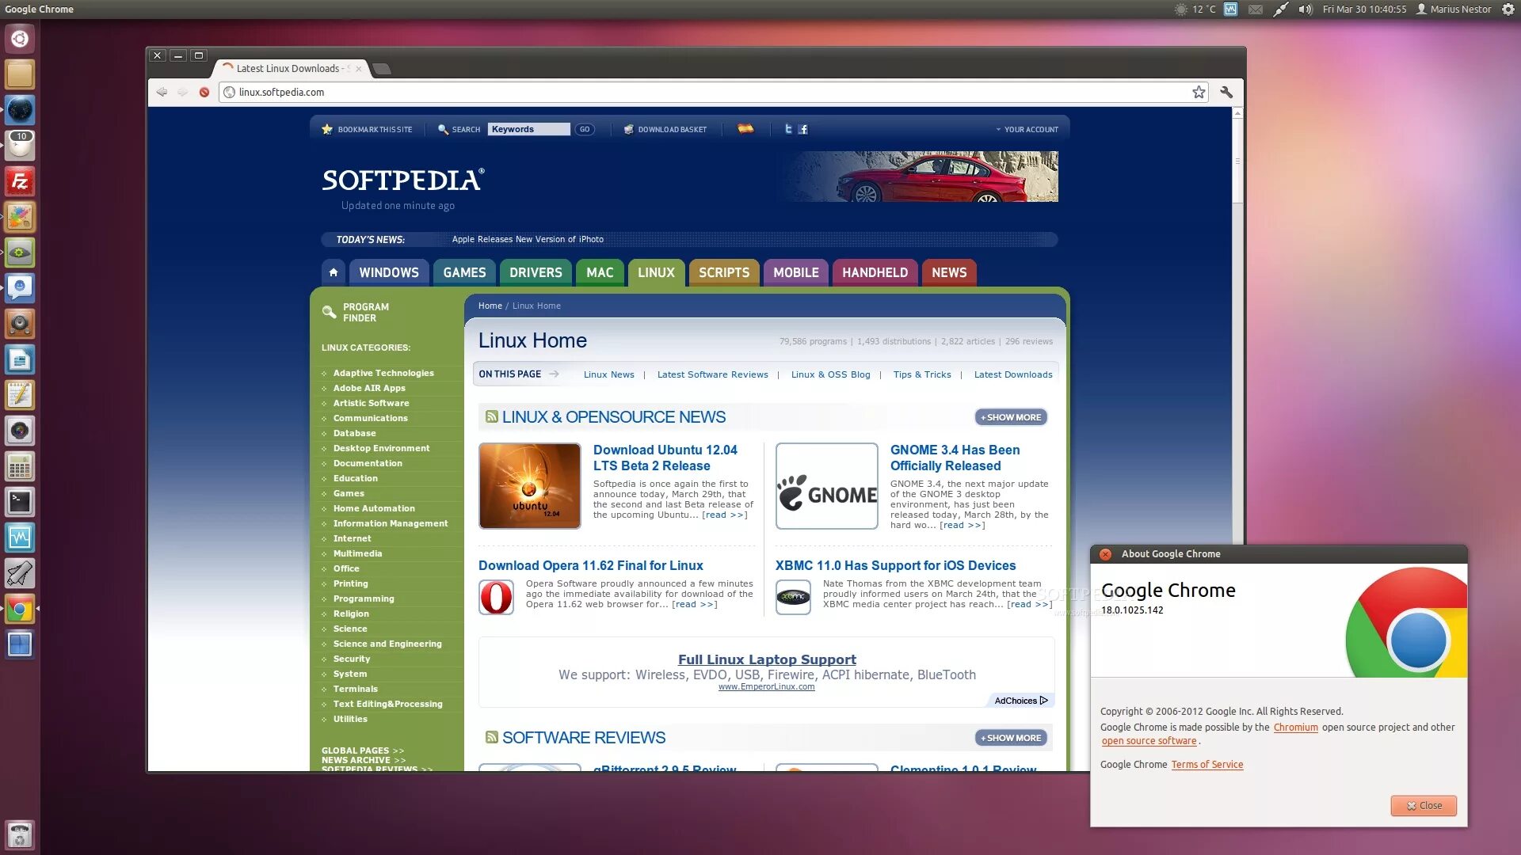
Task: Switch to the Drivers tab
Action: pyautogui.click(x=536, y=272)
